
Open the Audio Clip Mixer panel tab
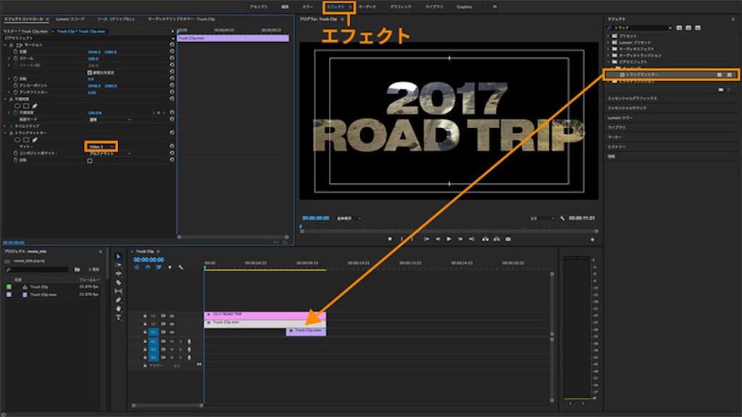181,19
